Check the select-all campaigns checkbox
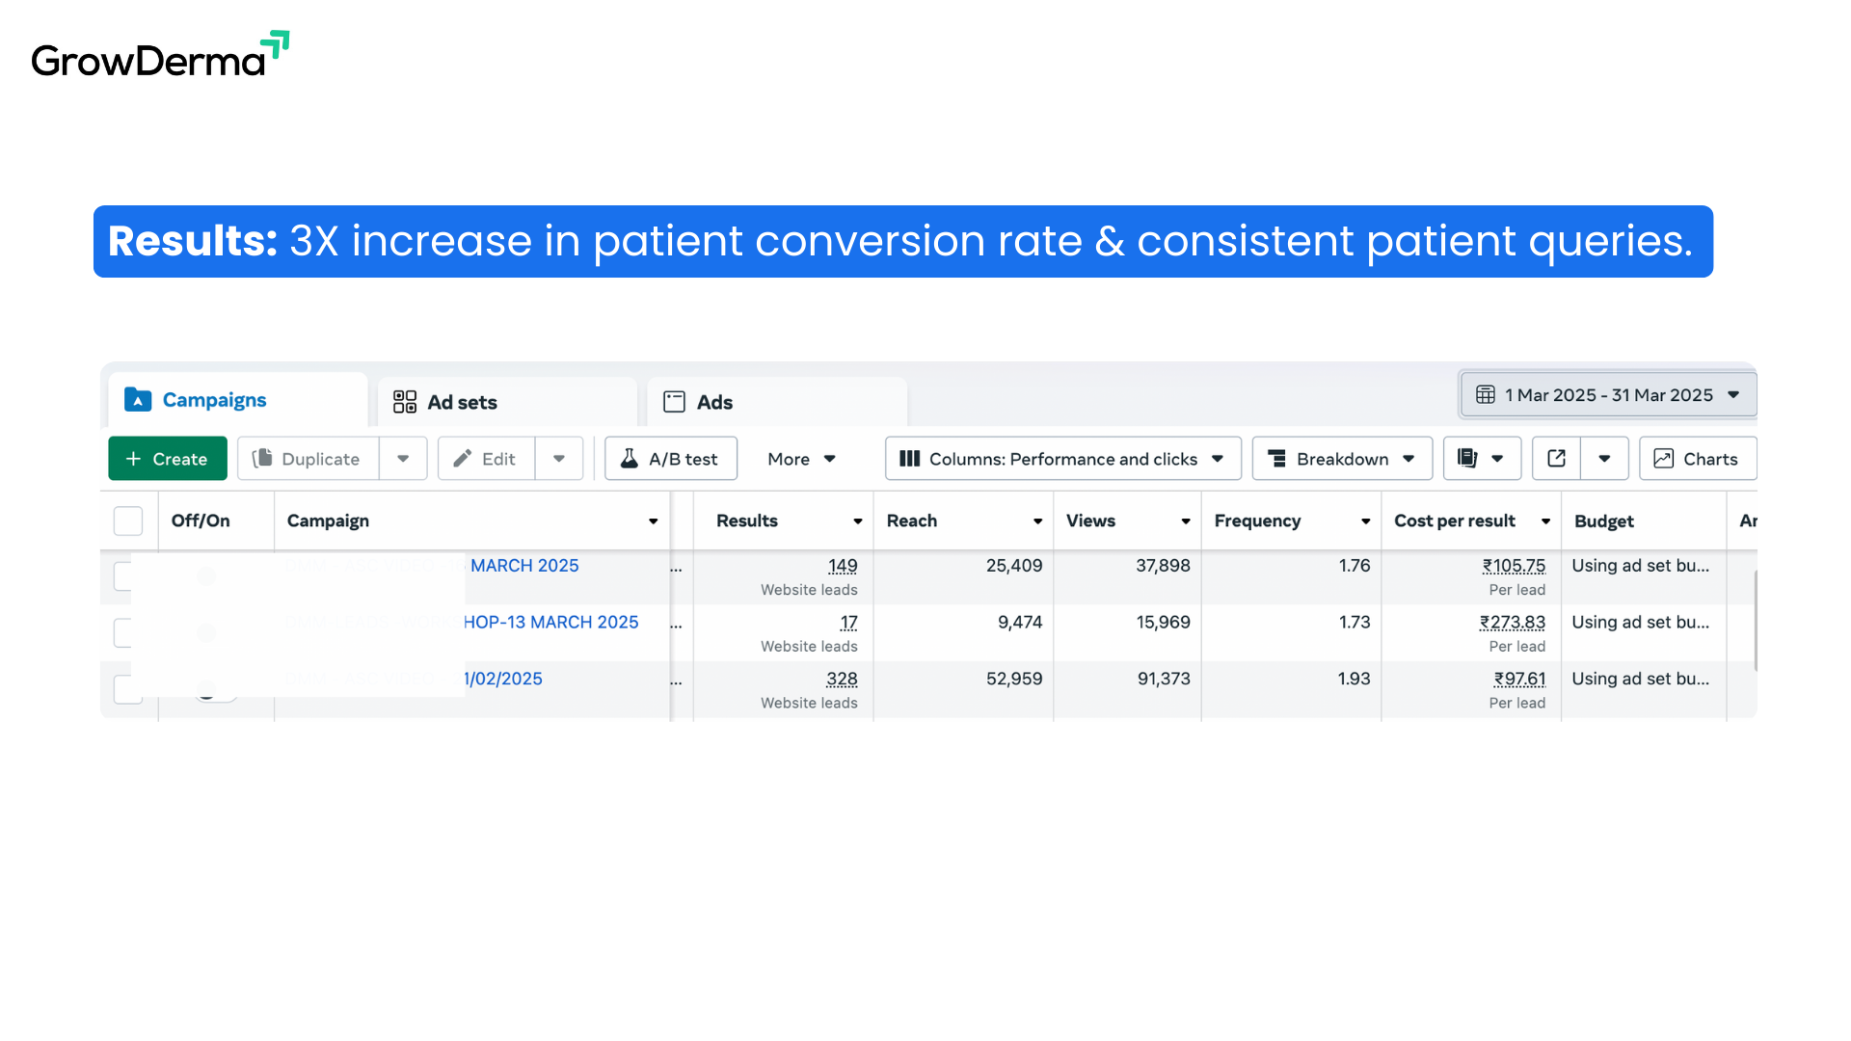 tap(128, 520)
